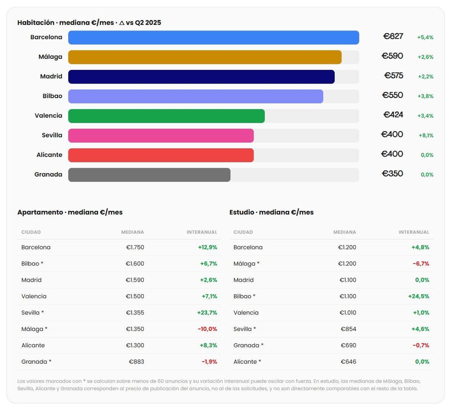Click the +5,4% change next to Barcelona
Viewport: 452px width, 409px height.
(x=425, y=37)
